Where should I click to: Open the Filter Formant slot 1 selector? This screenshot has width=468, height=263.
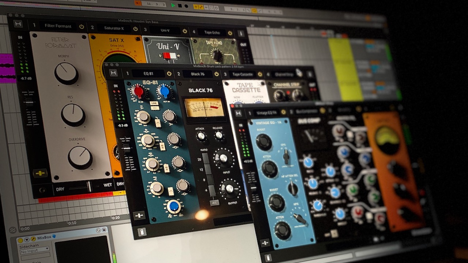pyautogui.click(x=58, y=26)
